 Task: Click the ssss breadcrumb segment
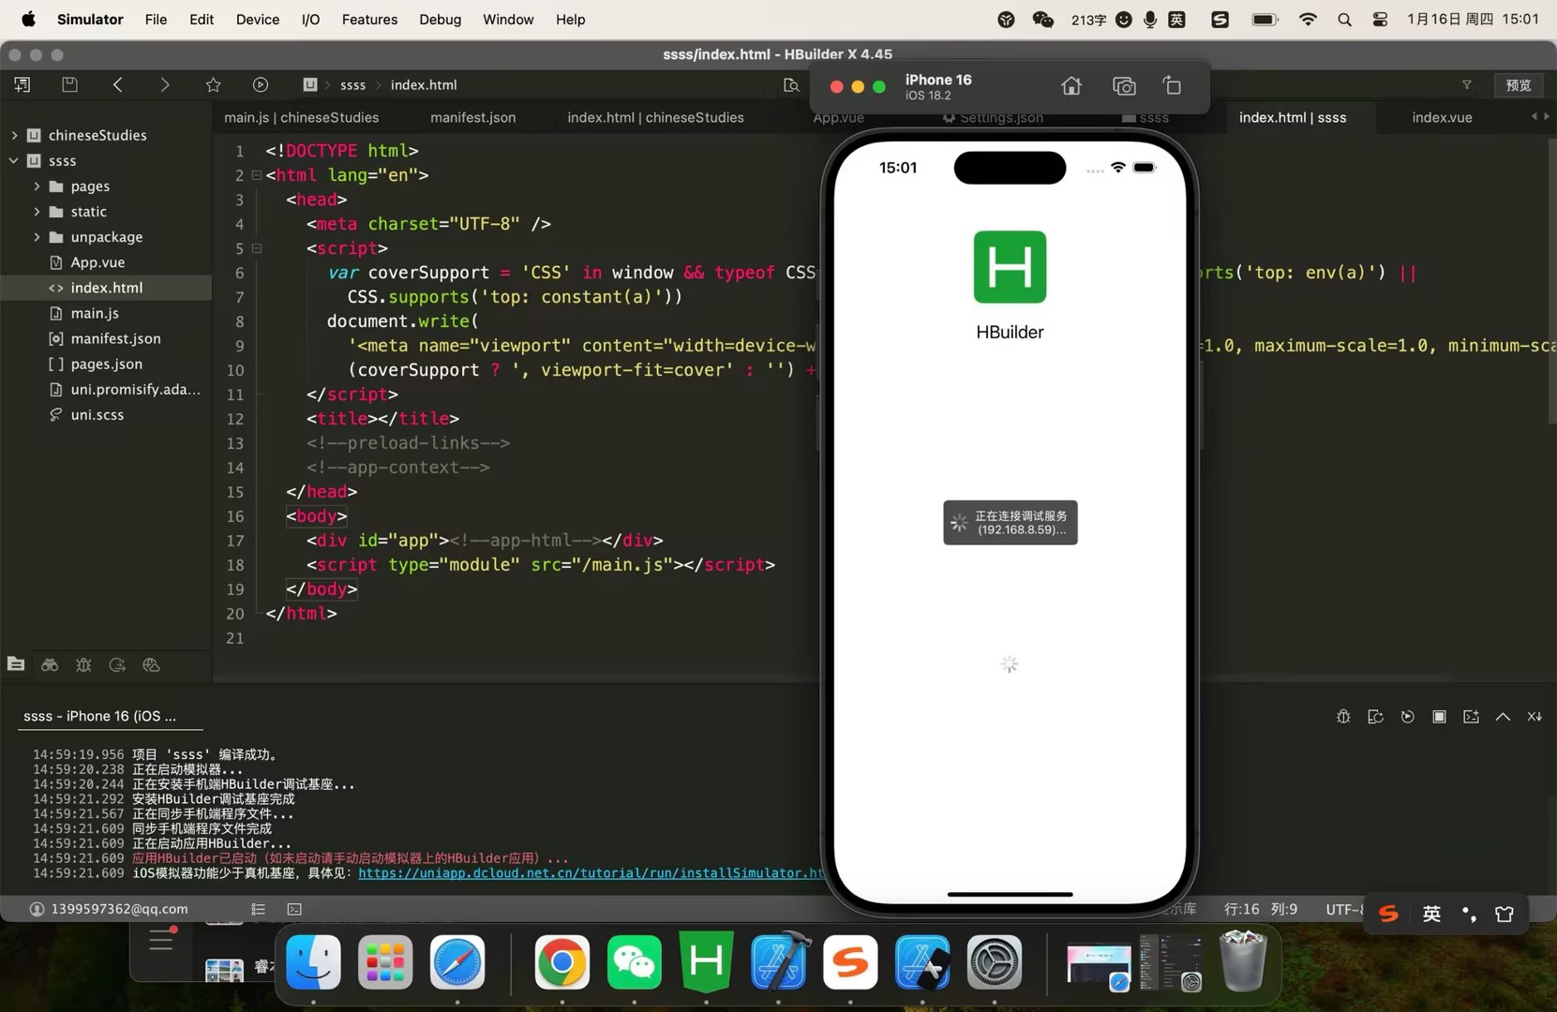click(352, 84)
